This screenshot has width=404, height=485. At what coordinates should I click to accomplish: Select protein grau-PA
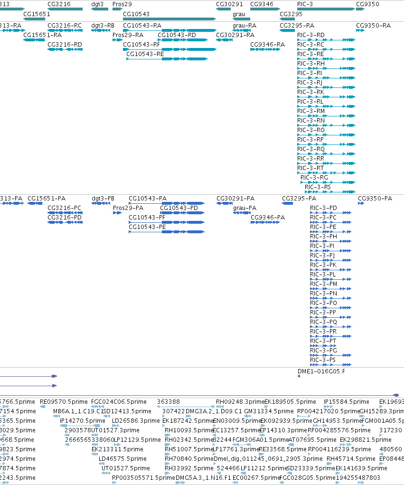[x=245, y=208]
